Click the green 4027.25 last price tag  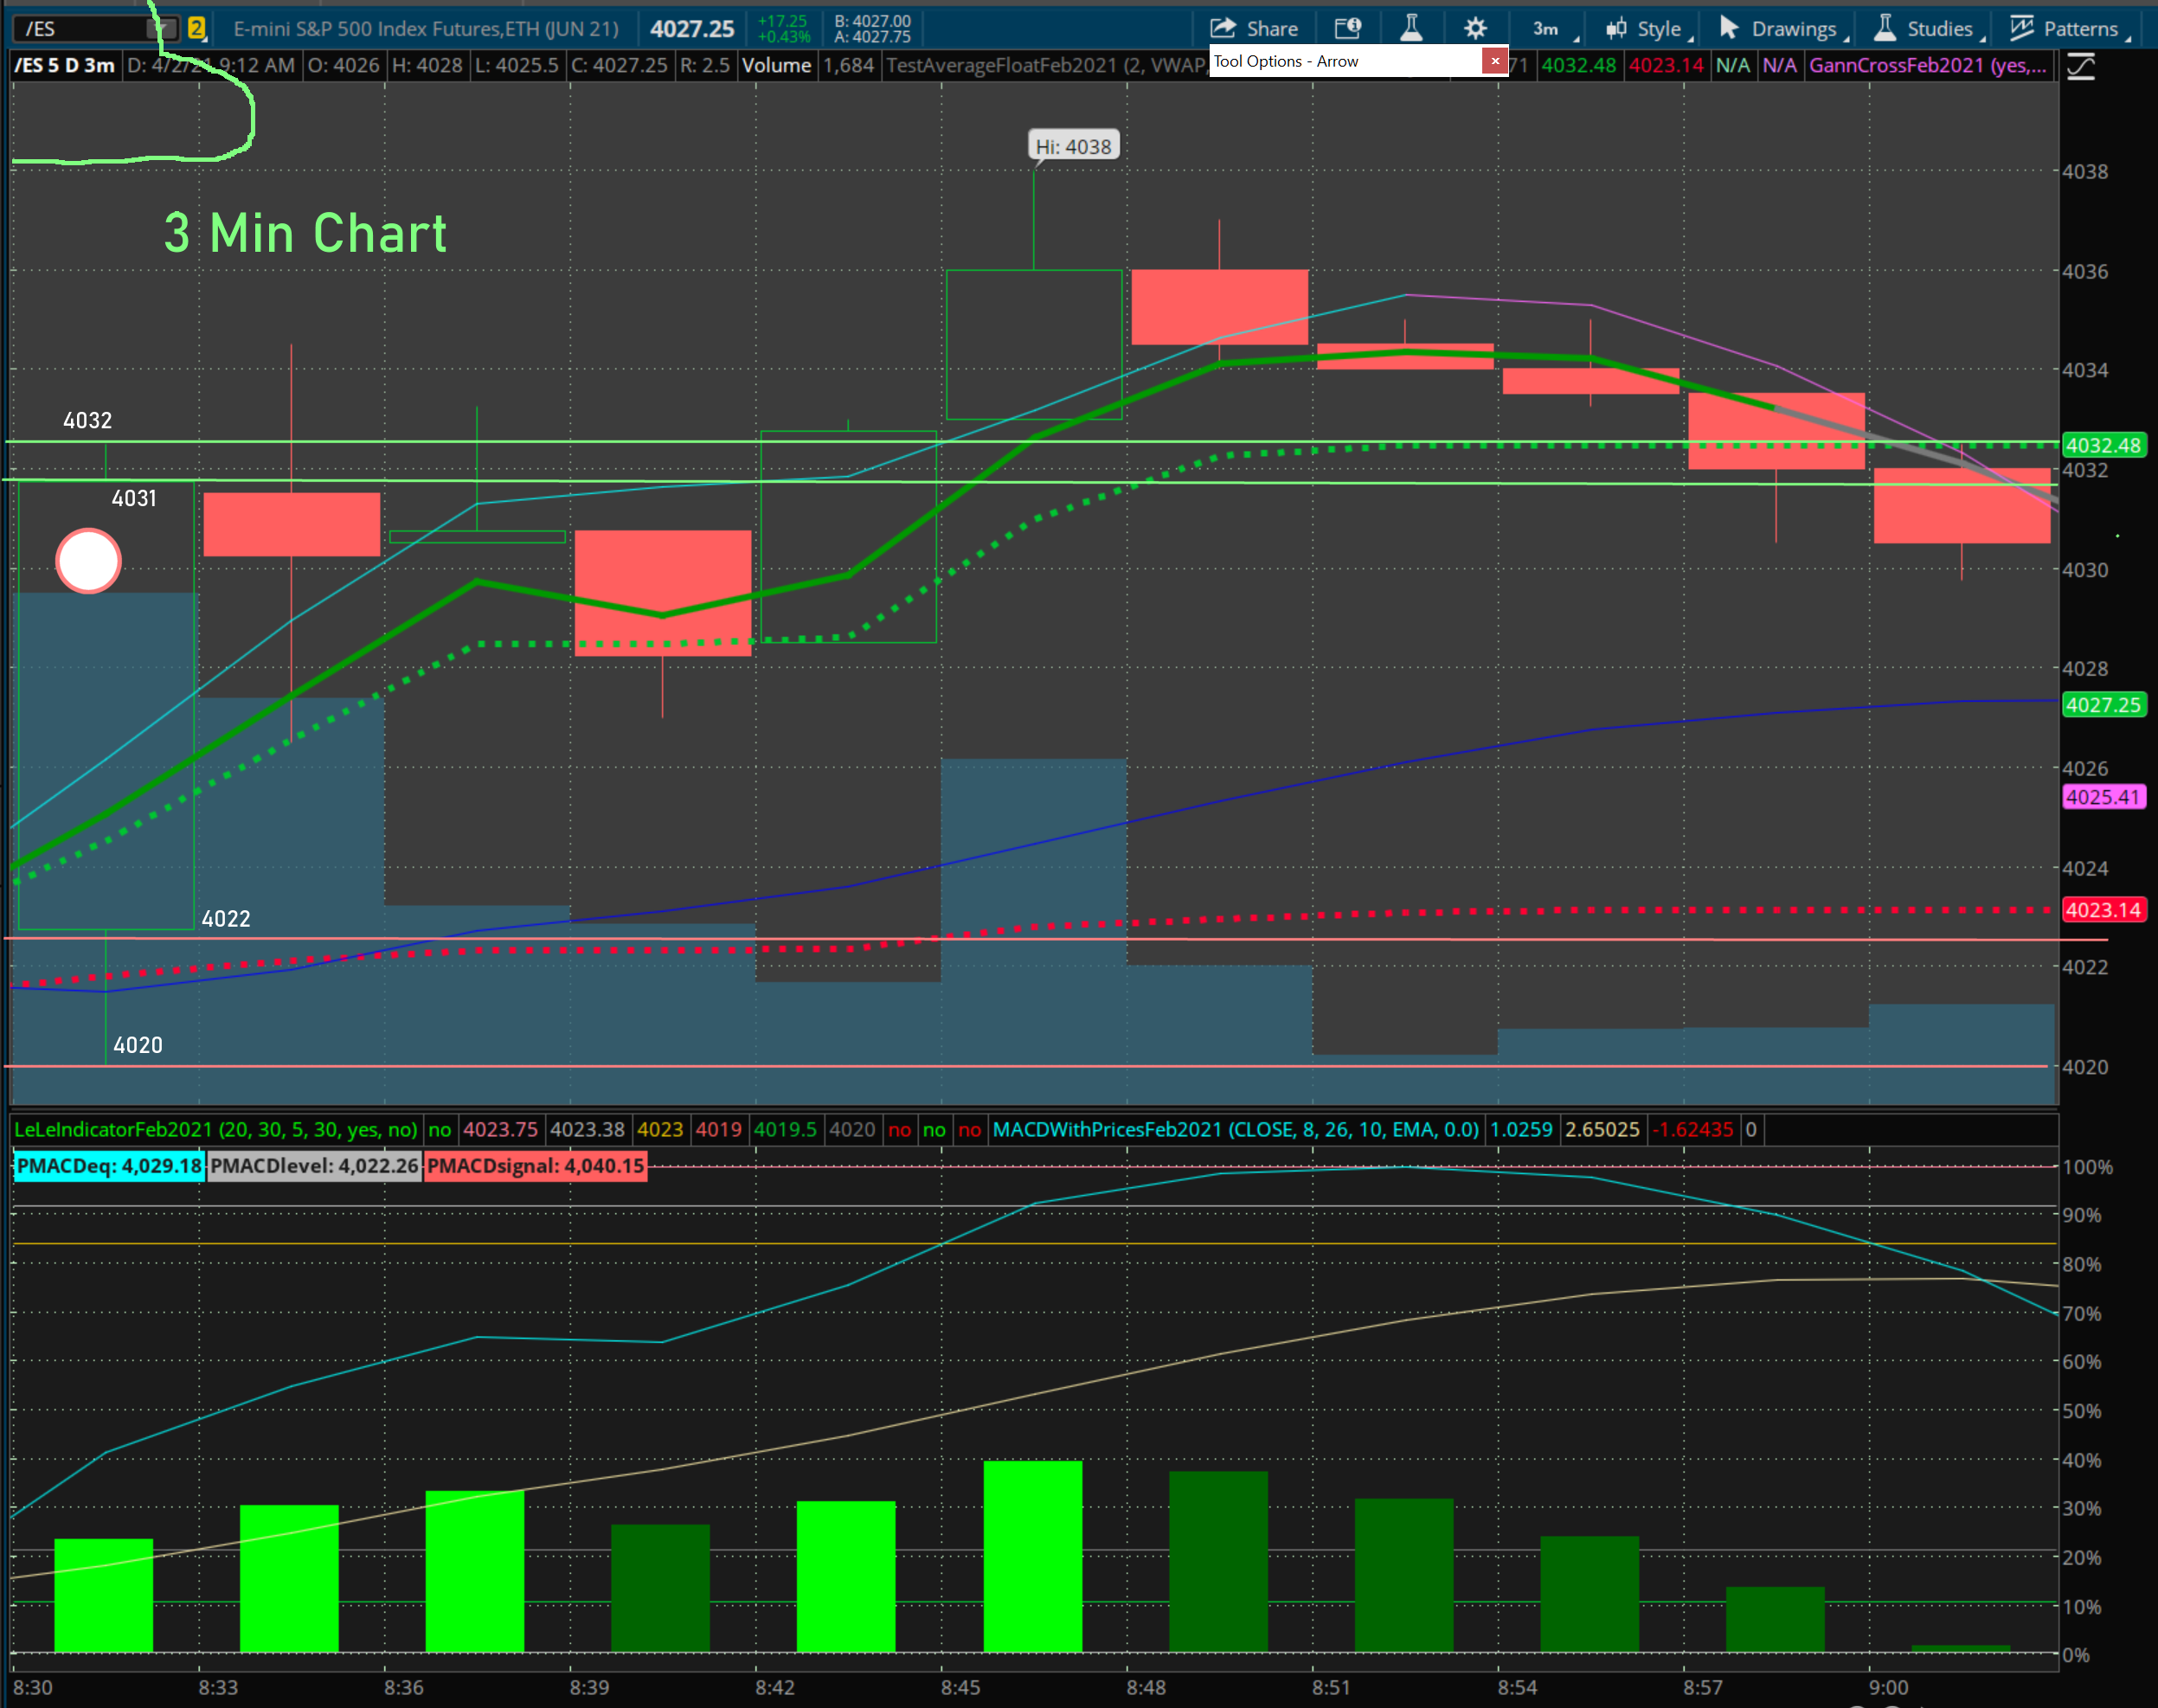tap(2103, 705)
